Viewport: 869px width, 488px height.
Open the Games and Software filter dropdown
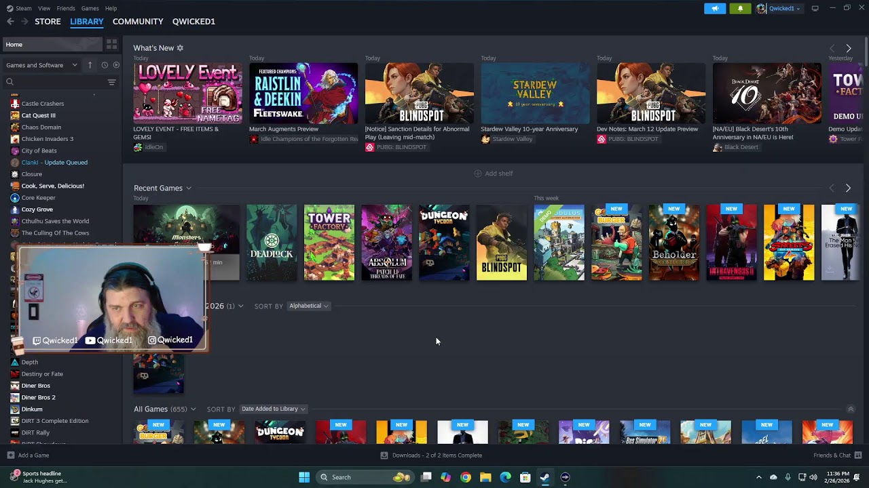coord(41,65)
